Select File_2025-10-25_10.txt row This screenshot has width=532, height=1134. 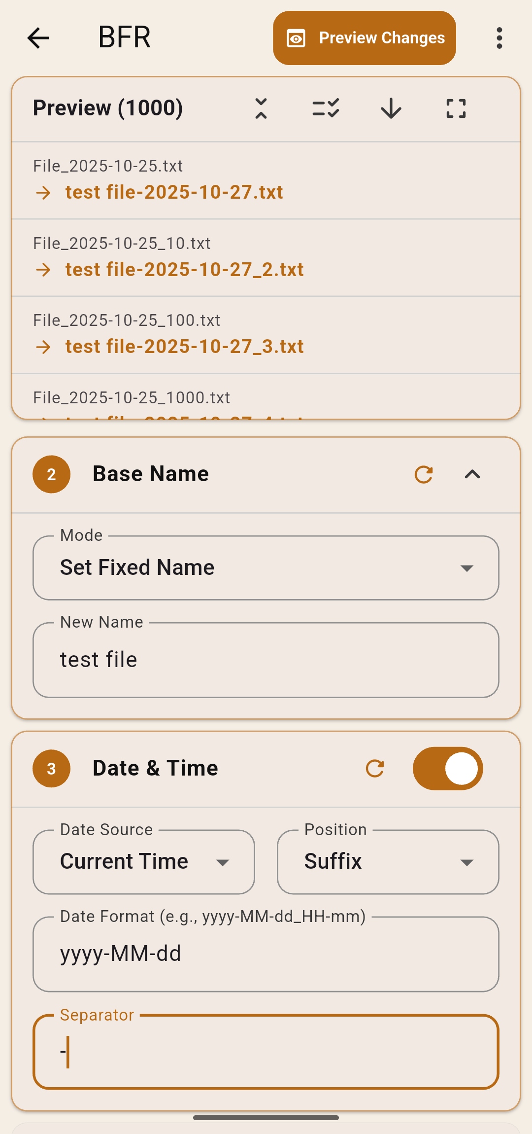[266, 257]
